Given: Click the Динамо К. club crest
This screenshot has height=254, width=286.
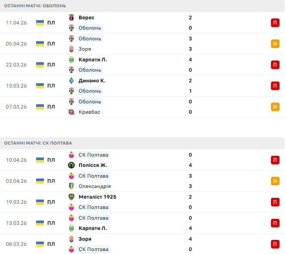Looking at the screenshot, I should [72, 81].
